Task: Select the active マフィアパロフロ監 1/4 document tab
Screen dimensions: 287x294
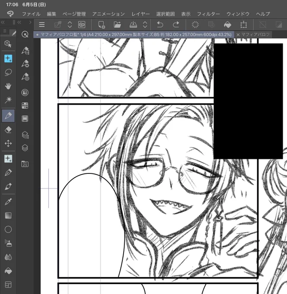Action: click(134, 35)
